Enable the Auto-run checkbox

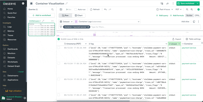pyautogui.click(x=76, y=9)
